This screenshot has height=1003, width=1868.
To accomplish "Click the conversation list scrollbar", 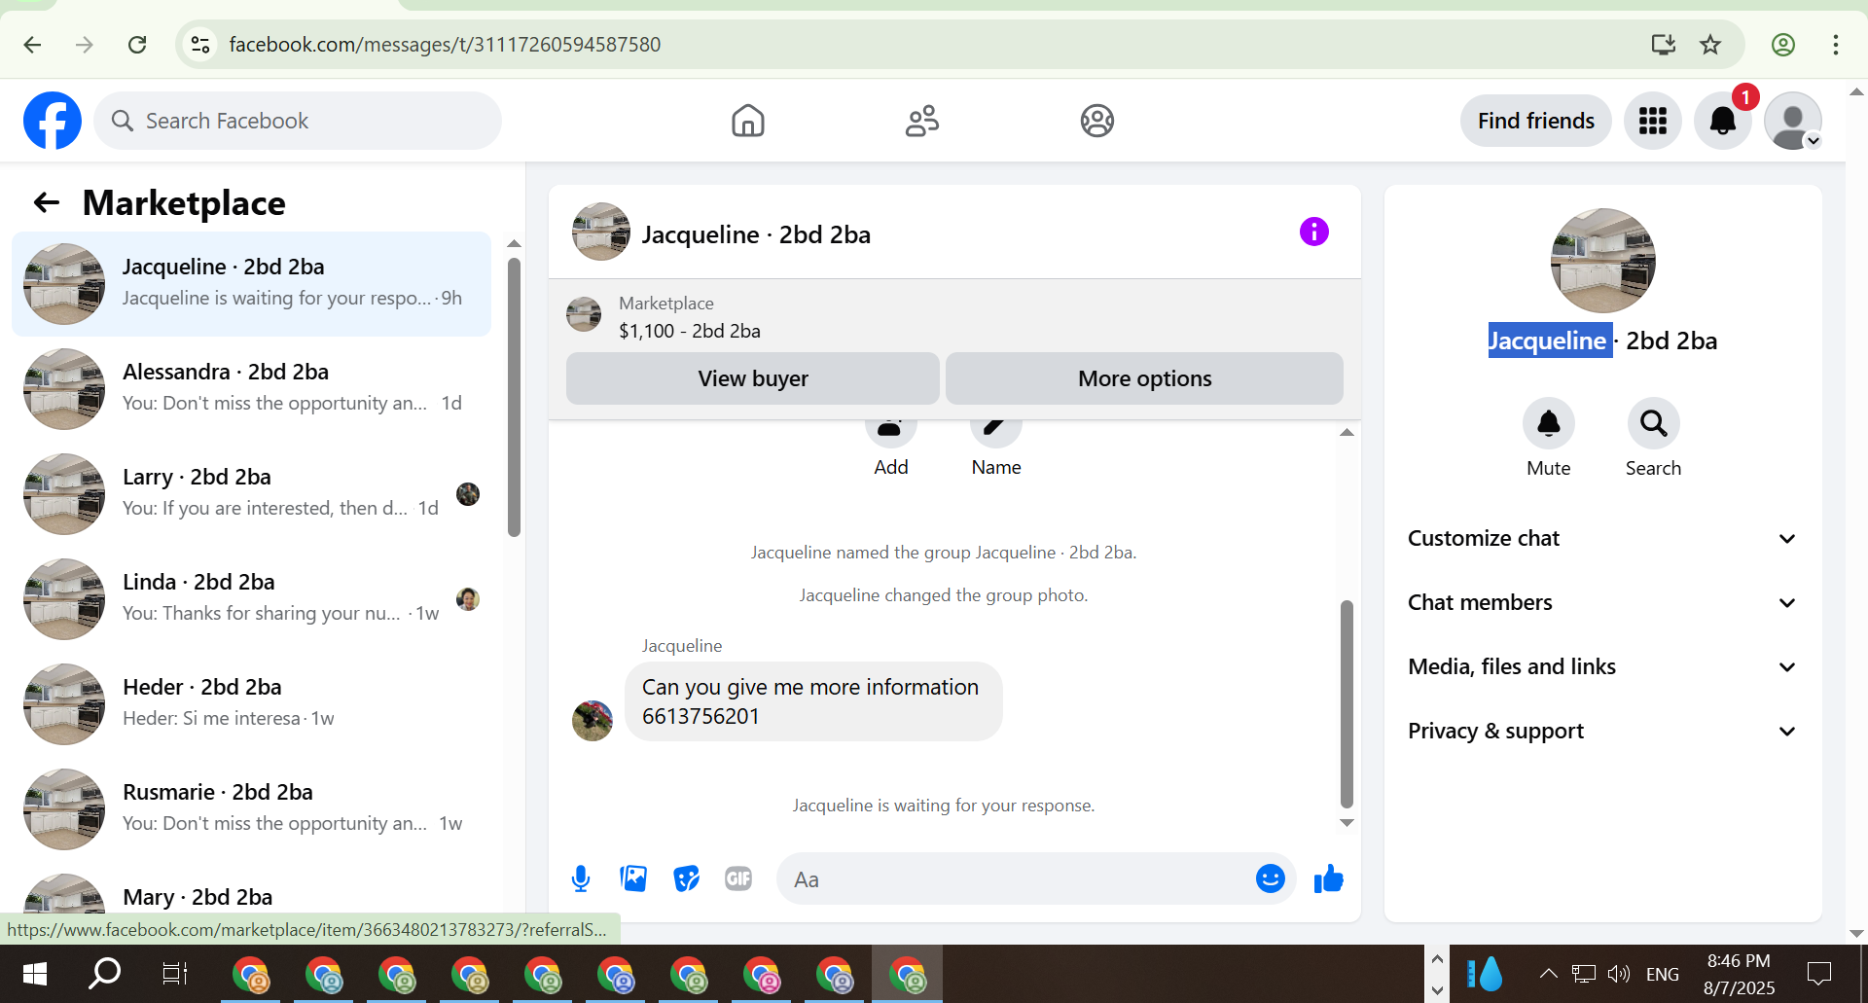I will (x=514, y=397).
